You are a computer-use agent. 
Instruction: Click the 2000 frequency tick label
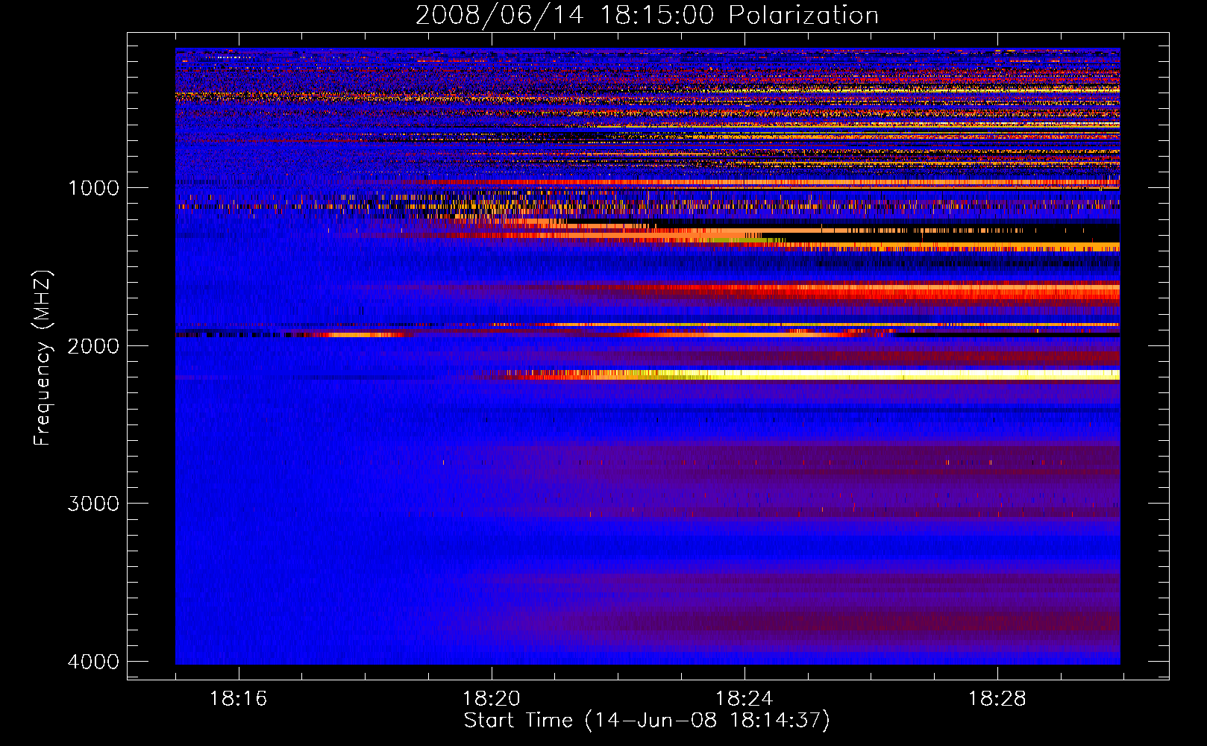[93, 345]
